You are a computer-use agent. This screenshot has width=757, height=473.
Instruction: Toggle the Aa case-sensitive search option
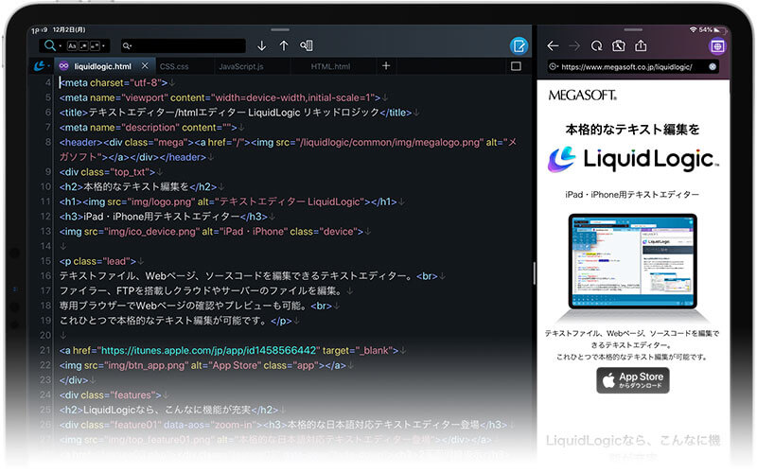click(x=72, y=45)
